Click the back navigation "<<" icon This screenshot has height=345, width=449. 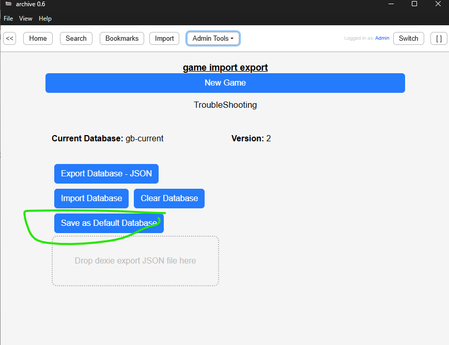pos(9,38)
